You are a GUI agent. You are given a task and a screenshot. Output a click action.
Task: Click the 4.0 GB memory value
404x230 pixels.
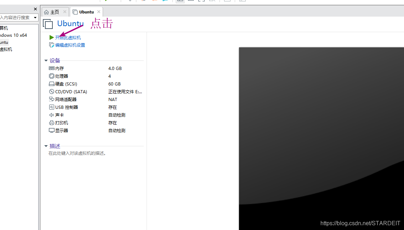coord(115,68)
